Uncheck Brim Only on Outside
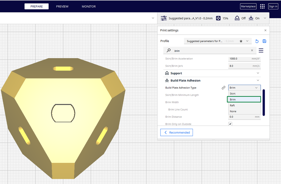 [230, 124]
